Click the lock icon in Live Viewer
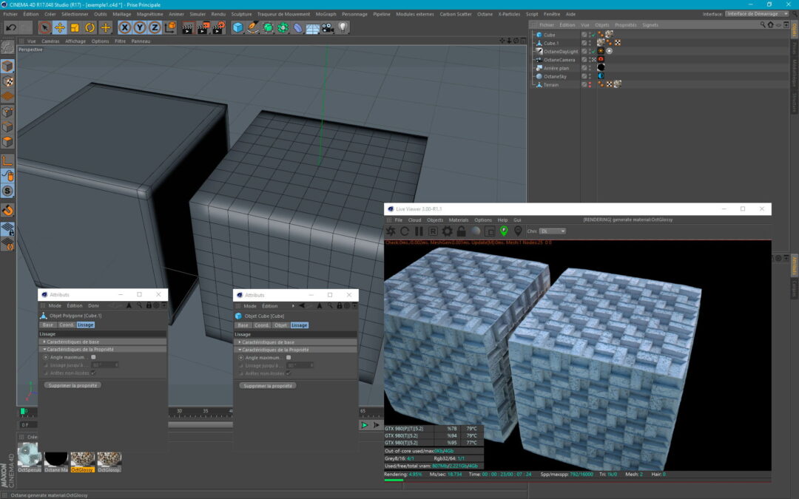799x499 pixels. 461,231
